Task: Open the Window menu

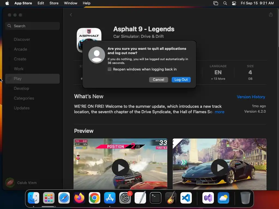Action: point(71,3)
